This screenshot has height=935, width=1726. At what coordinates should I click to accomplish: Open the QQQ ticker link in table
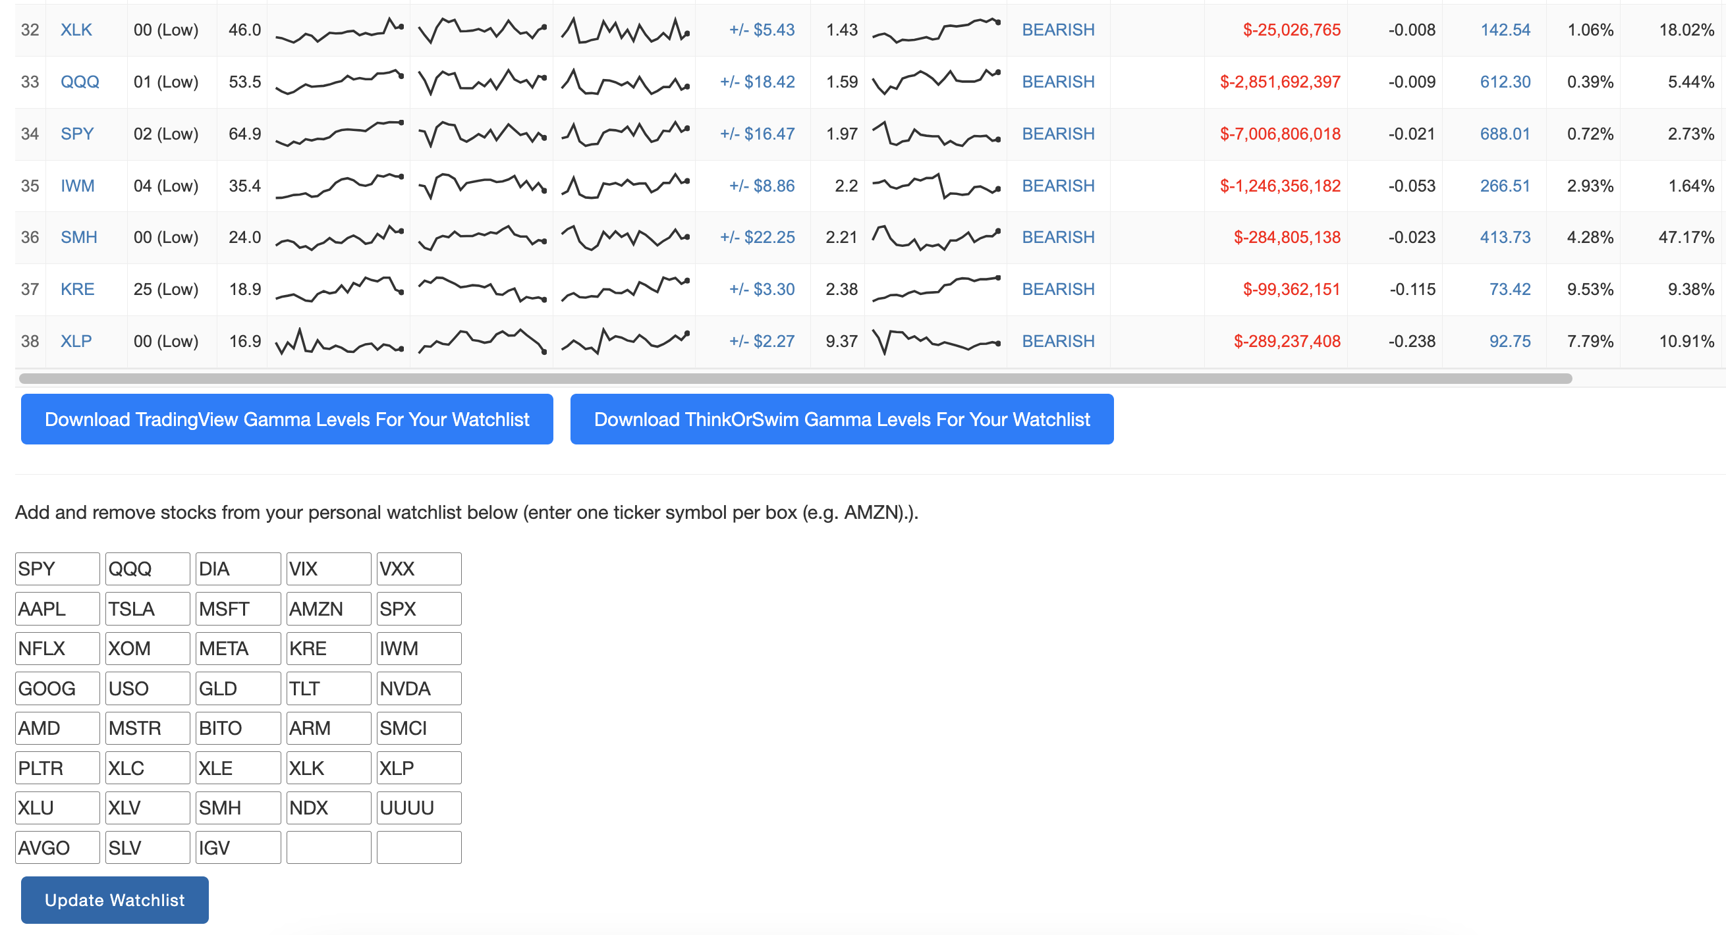tap(79, 82)
